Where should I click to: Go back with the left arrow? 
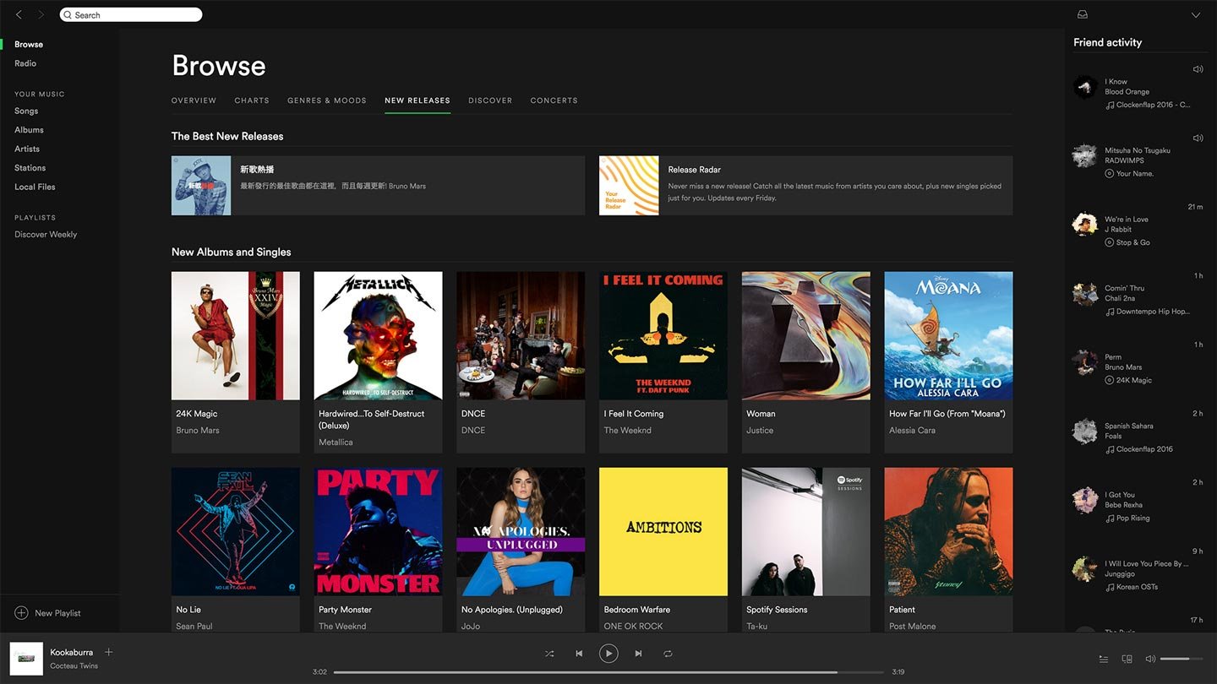pos(19,14)
